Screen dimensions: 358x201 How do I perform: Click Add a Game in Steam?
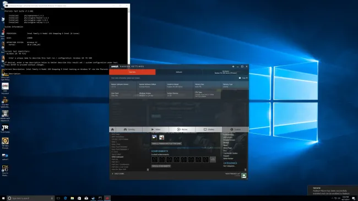[x=118, y=174]
